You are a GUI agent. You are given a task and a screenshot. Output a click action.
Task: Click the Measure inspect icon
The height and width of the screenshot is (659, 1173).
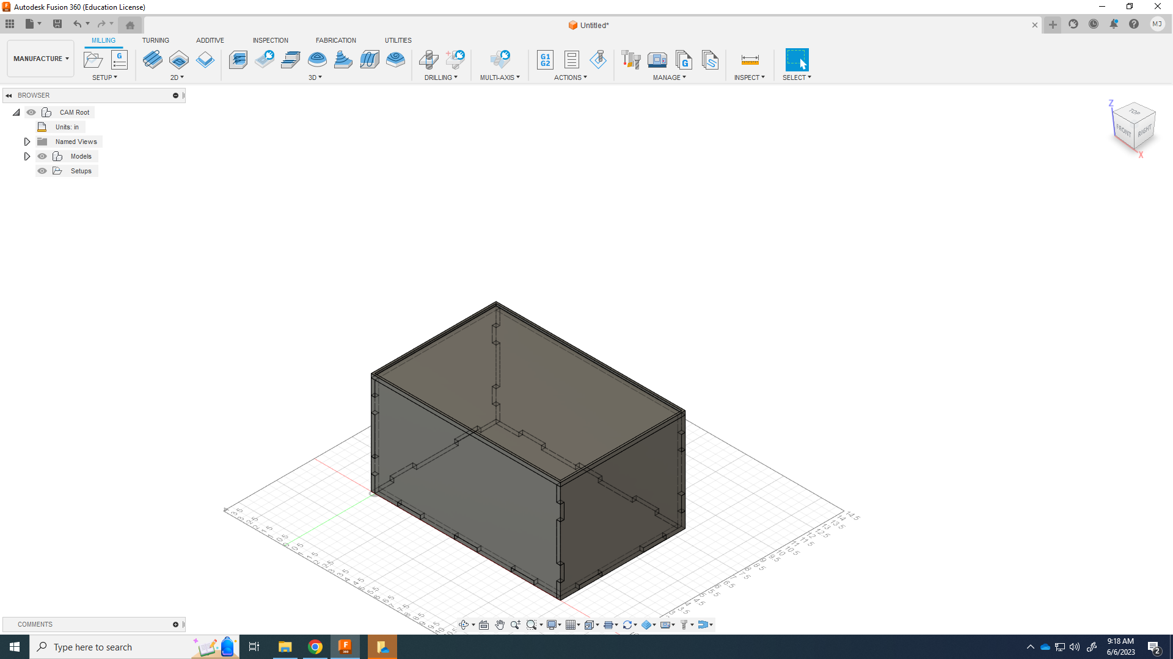point(750,59)
